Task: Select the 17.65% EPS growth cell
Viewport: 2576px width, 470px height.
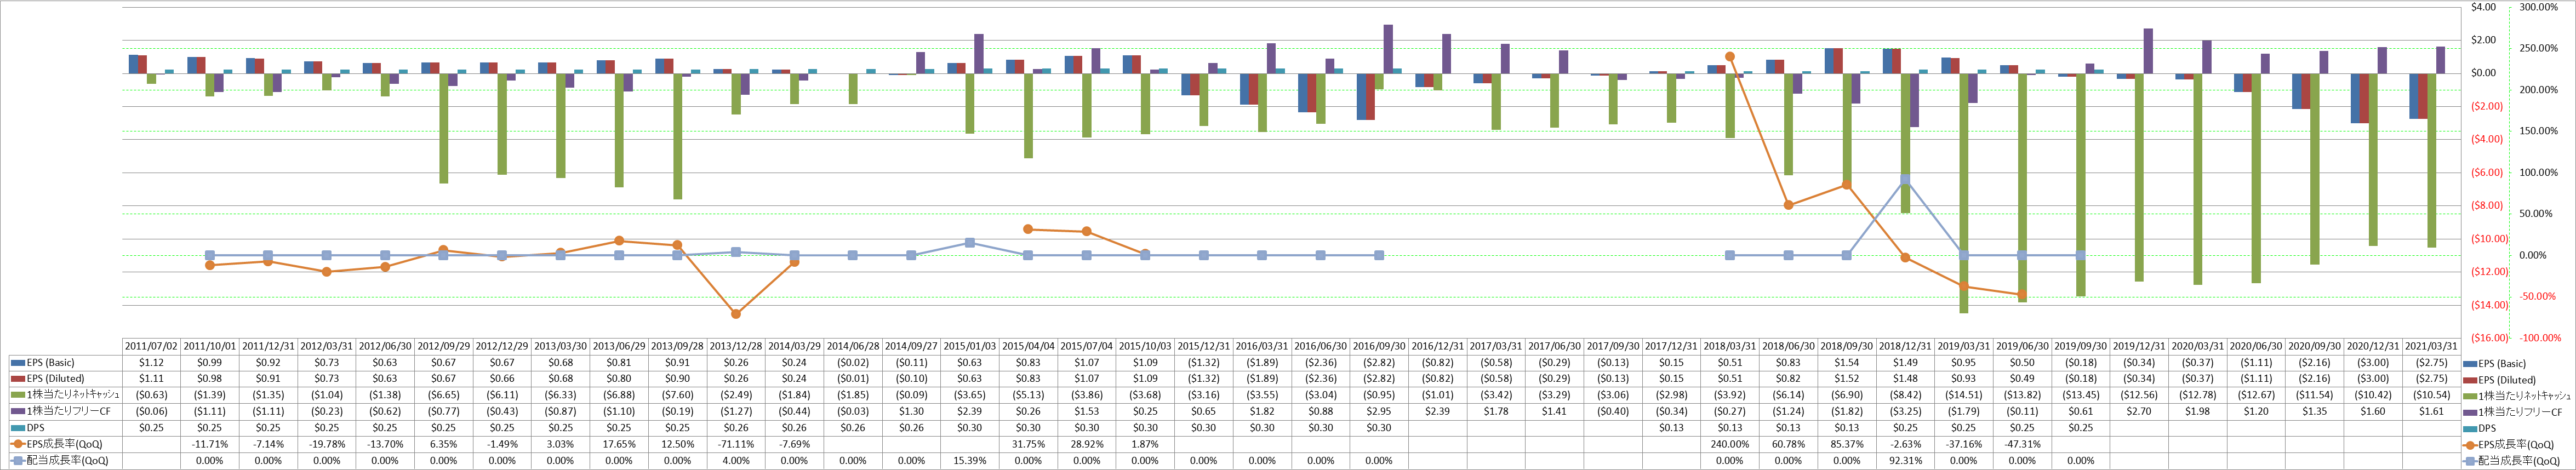Action: tap(618, 444)
